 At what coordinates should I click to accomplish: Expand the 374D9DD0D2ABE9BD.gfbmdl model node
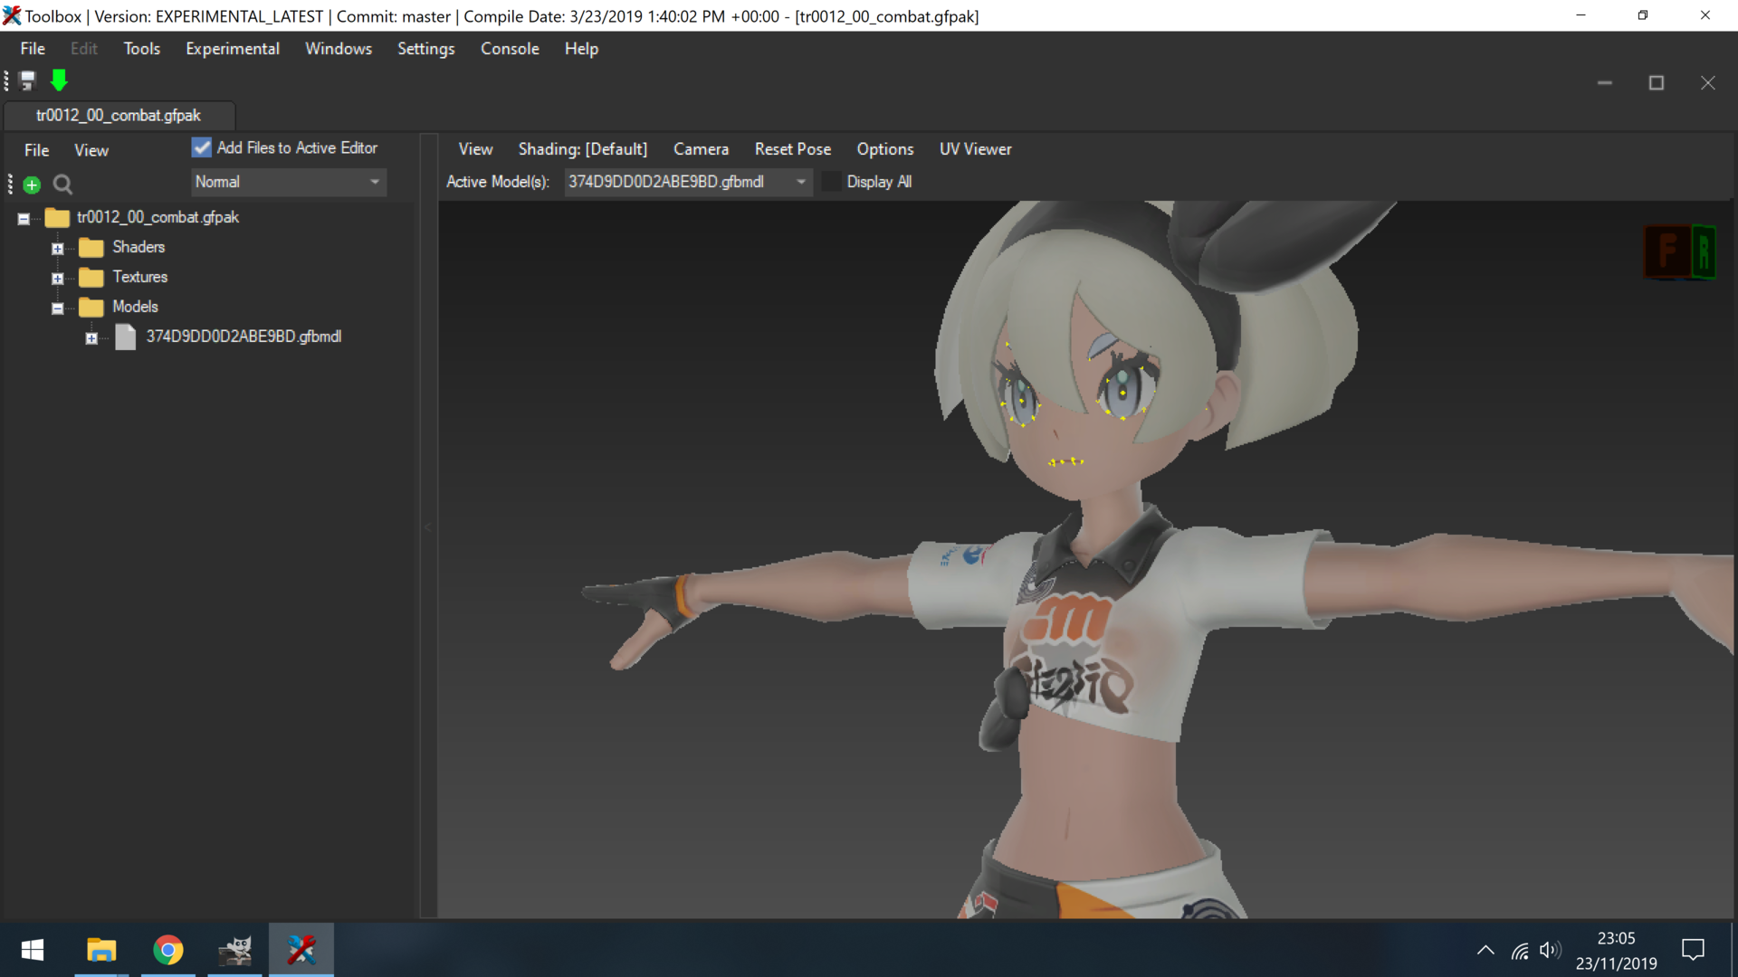[91, 337]
